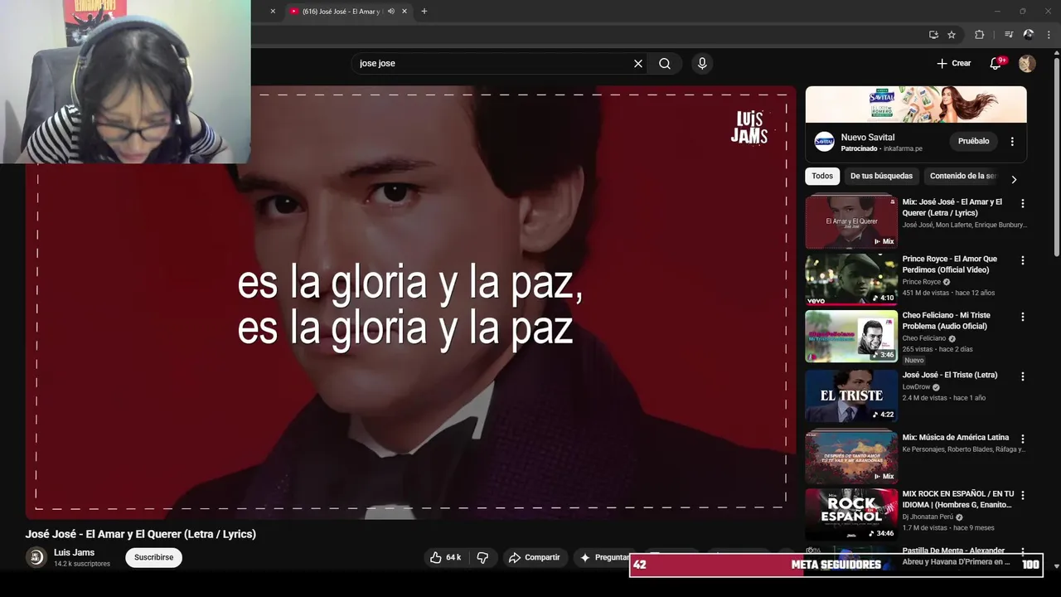Open Chrome profile avatar

tap(1029, 35)
